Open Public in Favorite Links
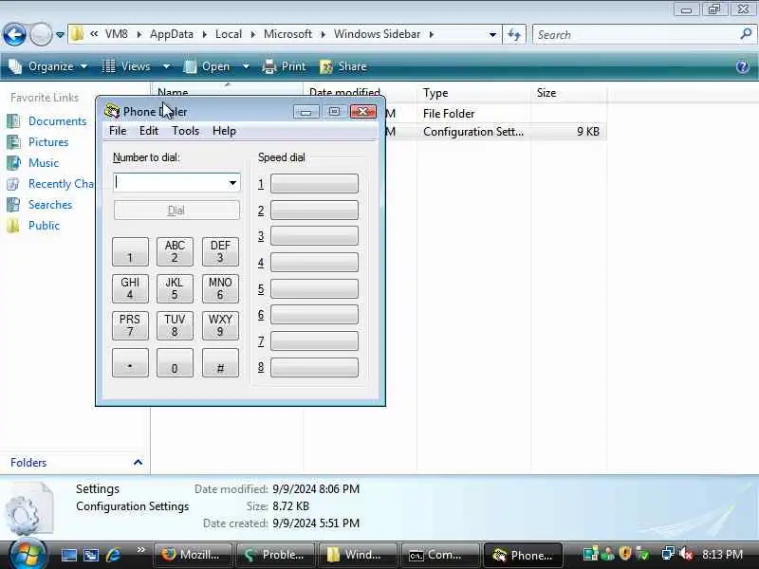The height and width of the screenshot is (569, 759). tap(44, 226)
